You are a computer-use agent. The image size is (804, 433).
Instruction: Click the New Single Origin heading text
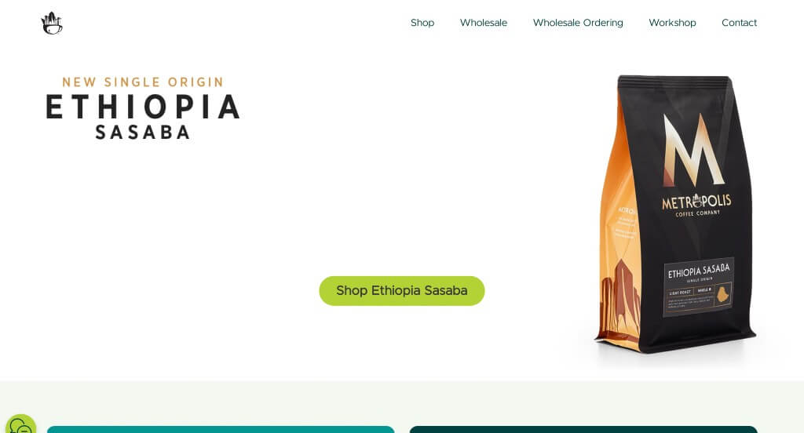[143, 82]
